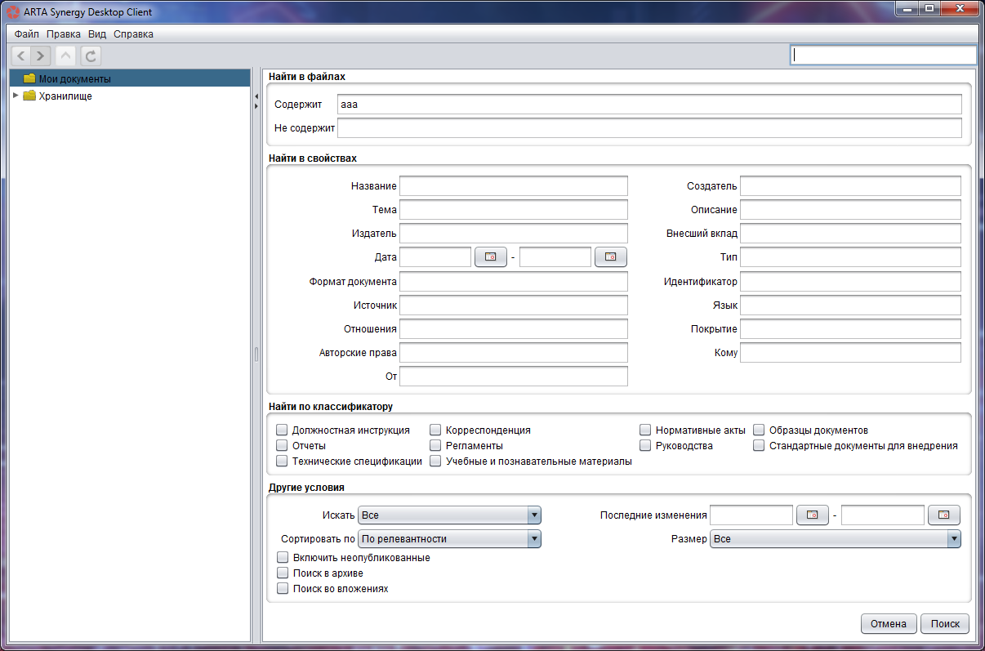This screenshot has width=985, height=651.
Task: Check Учебные и познавательные материалы
Action: 435,461
